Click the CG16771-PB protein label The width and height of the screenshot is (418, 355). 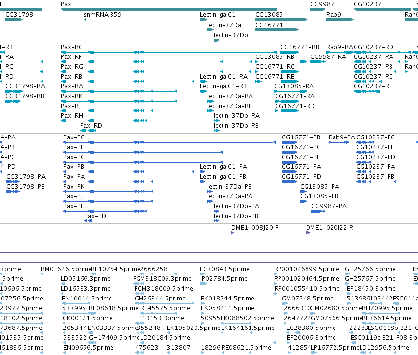(301, 137)
